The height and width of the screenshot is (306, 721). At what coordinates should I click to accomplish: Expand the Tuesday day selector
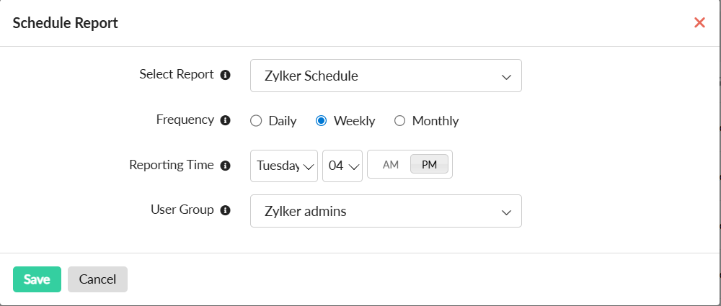tap(284, 166)
